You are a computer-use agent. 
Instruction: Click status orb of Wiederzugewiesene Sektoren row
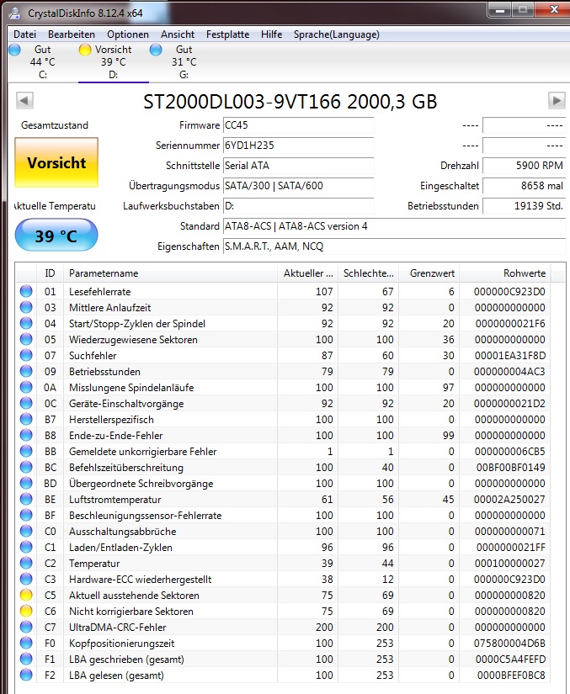click(x=26, y=339)
